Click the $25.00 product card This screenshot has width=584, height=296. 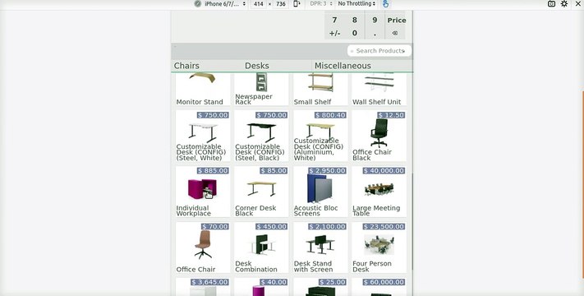[320, 287]
